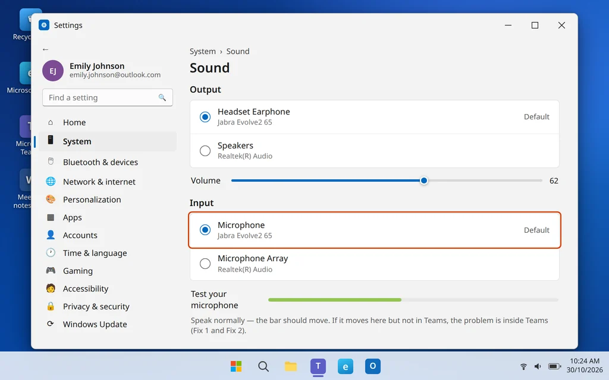Open File Explorer from the taskbar
Screen dimensions: 609x380
290,366
